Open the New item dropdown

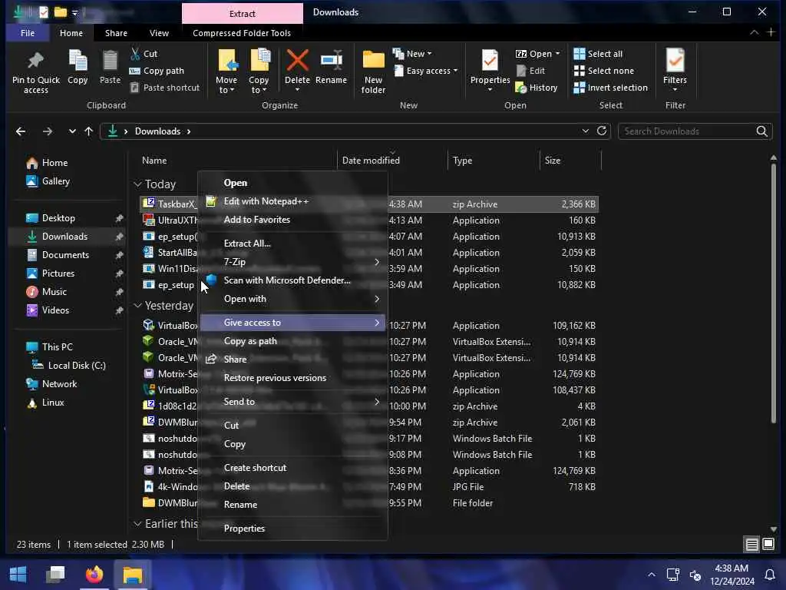(413, 54)
